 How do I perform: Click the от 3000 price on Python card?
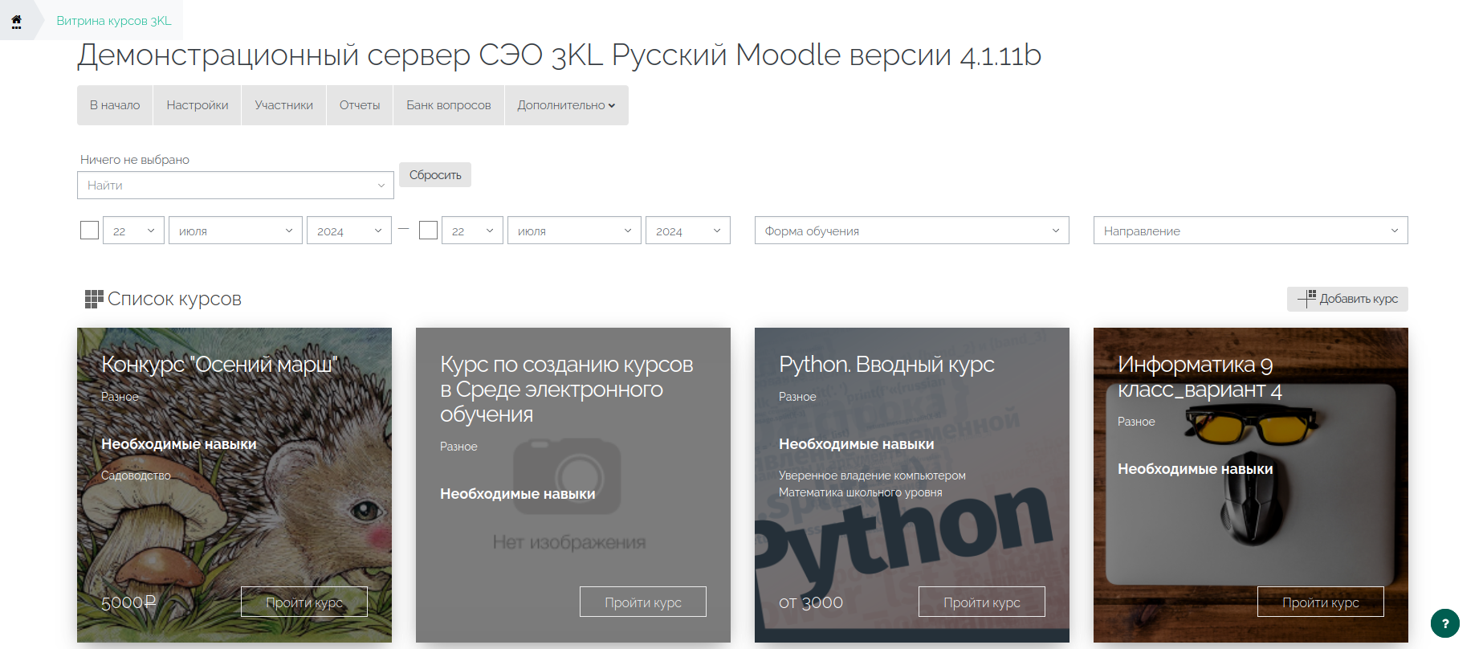click(x=811, y=602)
